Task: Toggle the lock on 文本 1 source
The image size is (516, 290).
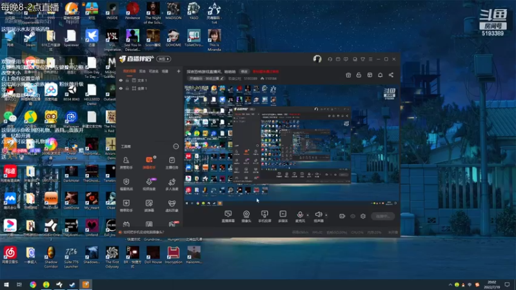Action: [x=127, y=80]
